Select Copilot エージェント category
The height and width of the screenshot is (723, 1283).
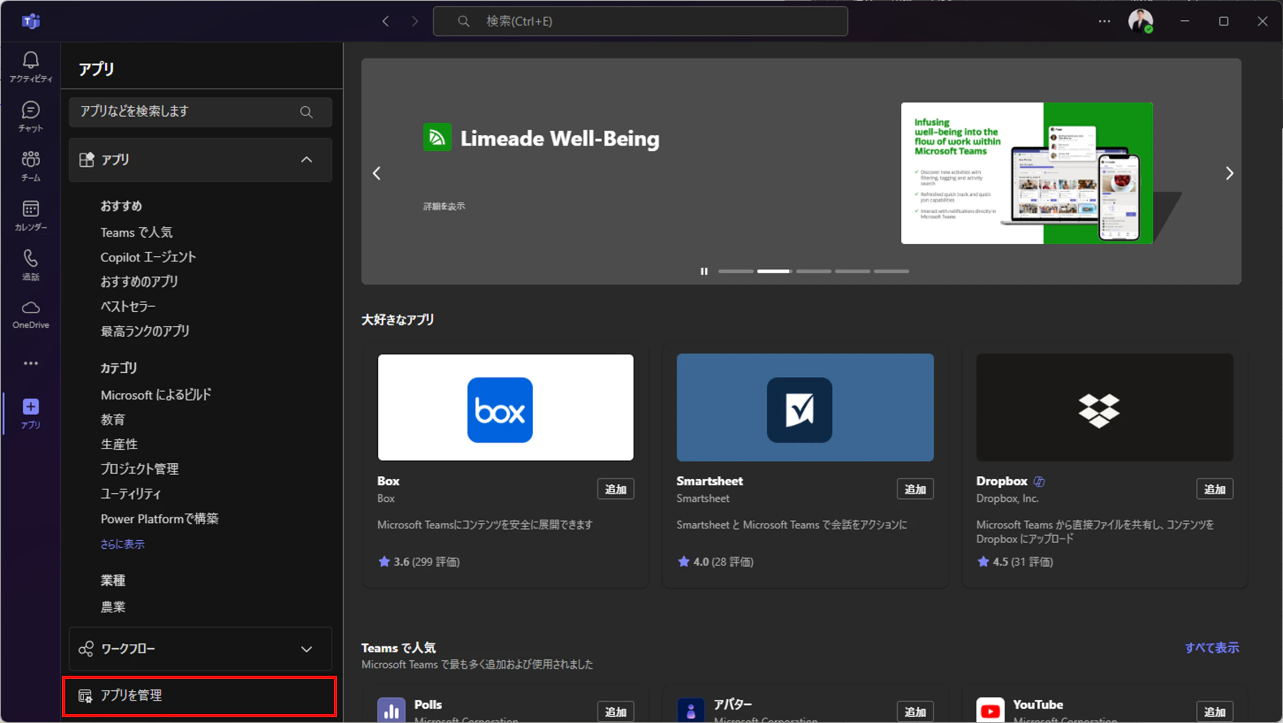click(148, 257)
